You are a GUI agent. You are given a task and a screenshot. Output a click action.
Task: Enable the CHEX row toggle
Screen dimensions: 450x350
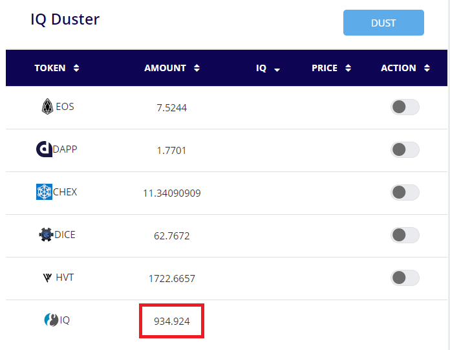pos(405,192)
